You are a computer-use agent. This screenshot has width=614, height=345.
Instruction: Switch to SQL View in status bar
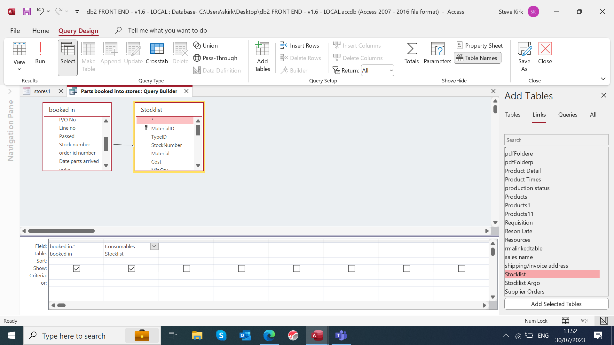585,320
